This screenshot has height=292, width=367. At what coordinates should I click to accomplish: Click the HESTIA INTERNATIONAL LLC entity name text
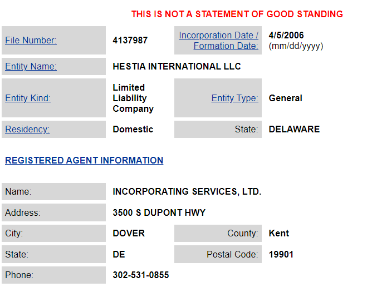[177, 67]
